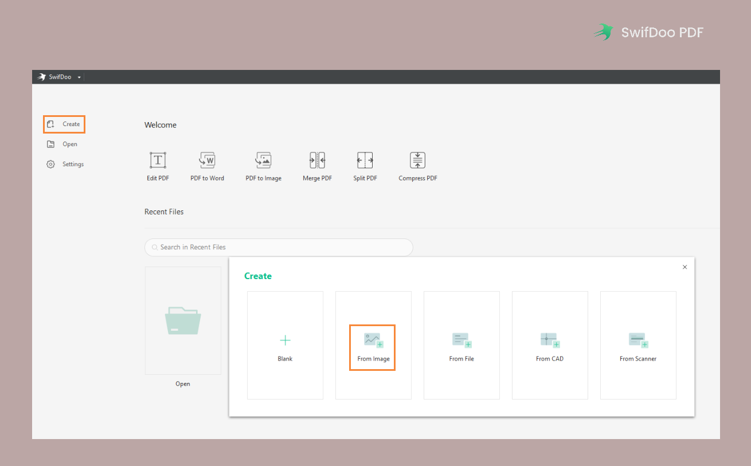Select the PDF to Image tool
The image size is (751, 466).
263,166
